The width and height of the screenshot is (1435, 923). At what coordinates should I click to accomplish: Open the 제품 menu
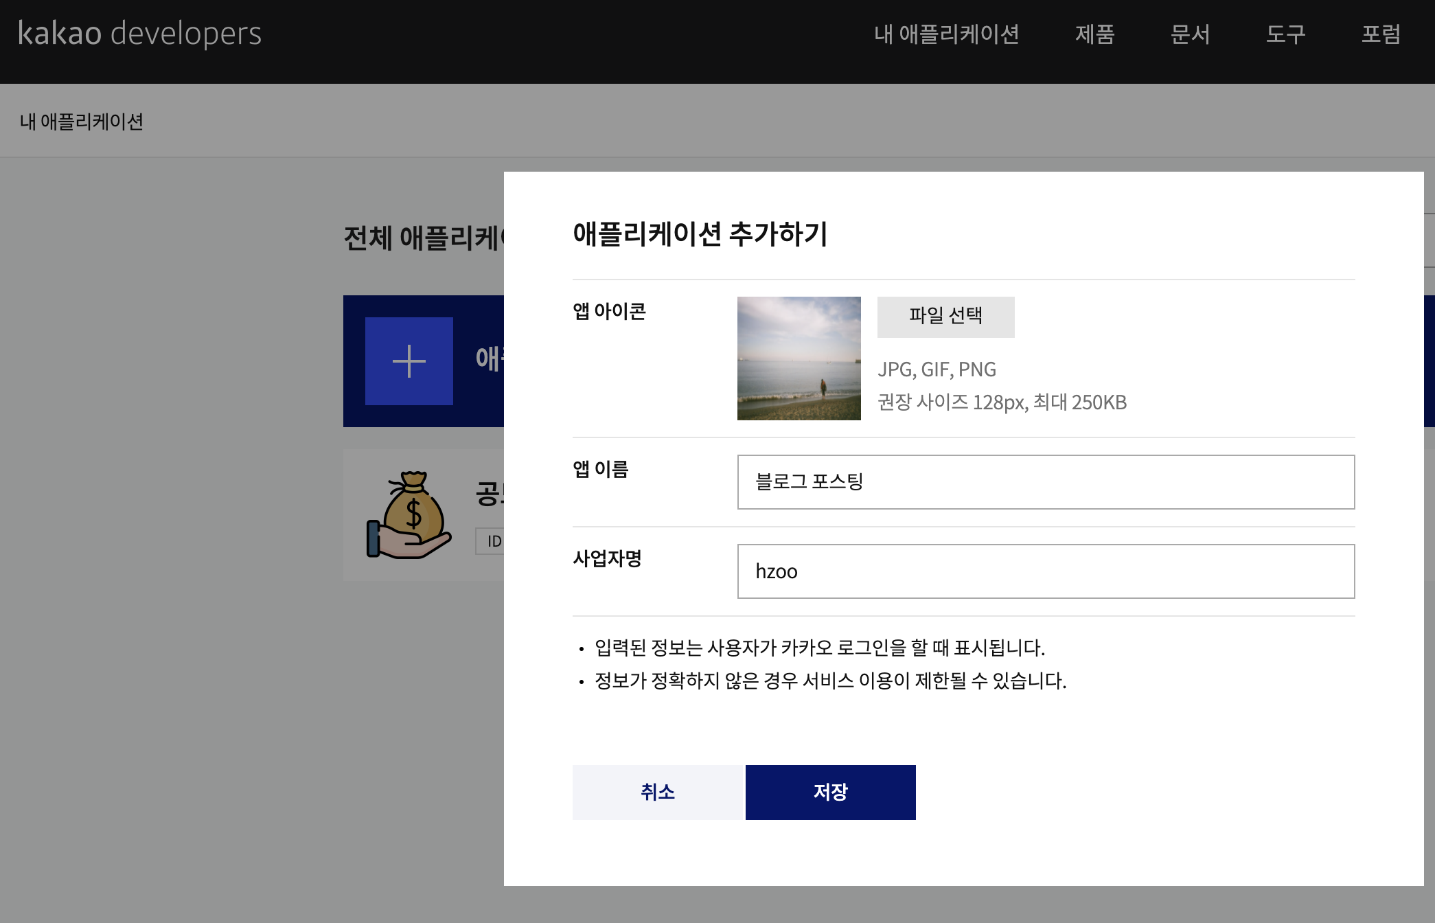tap(1094, 34)
